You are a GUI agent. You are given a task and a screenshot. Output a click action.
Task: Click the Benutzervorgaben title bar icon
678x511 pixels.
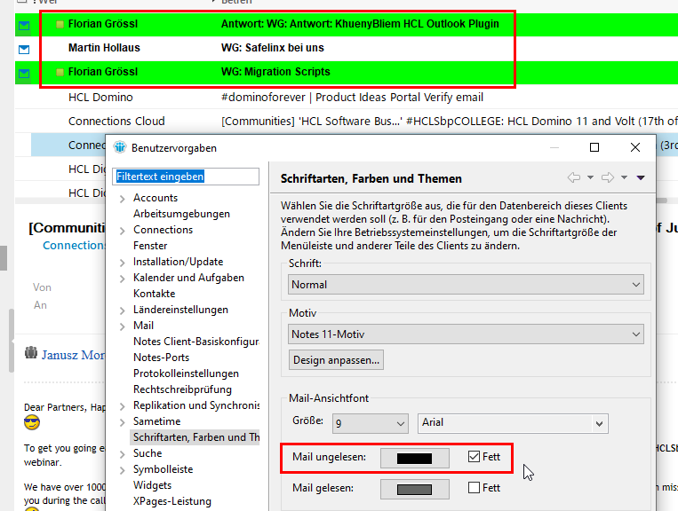tap(119, 148)
